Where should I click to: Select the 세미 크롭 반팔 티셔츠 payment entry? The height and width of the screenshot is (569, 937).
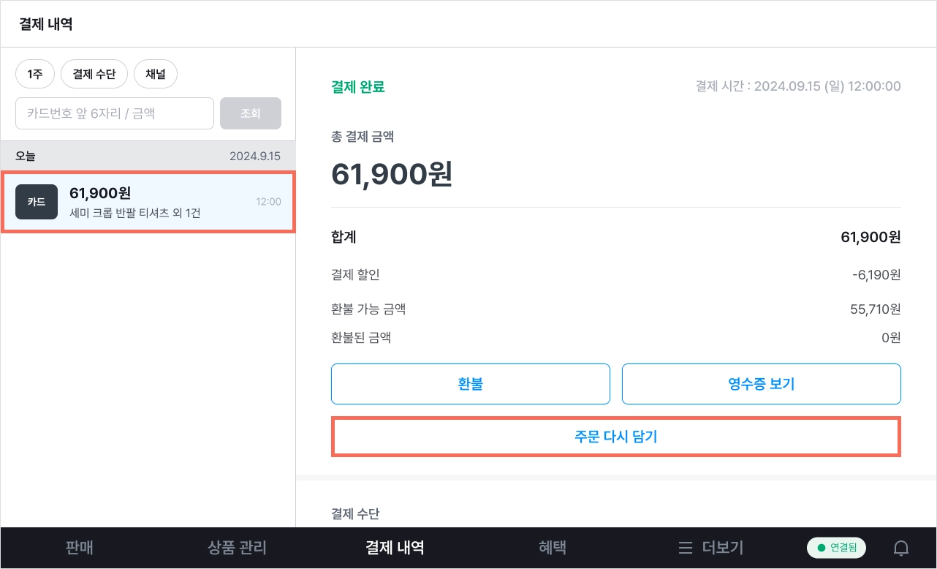click(x=148, y=202)
